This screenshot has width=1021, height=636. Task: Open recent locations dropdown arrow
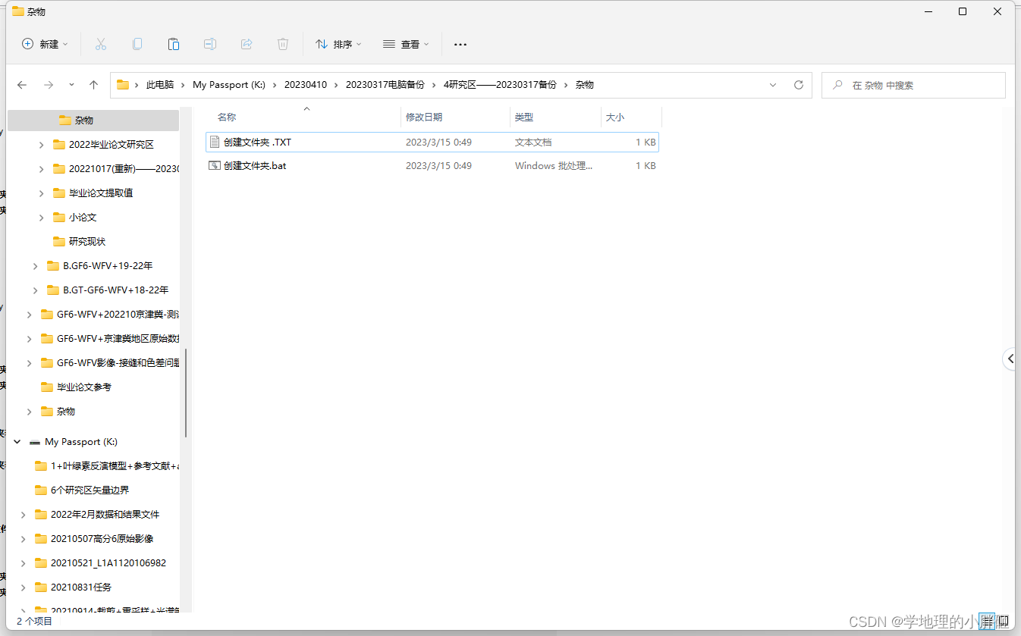pyautogui.click(x=71, y=85)
